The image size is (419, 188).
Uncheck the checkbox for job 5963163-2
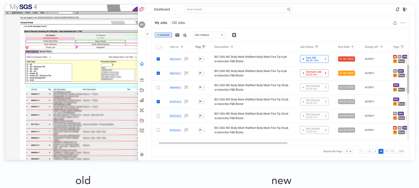coord(158,59)
